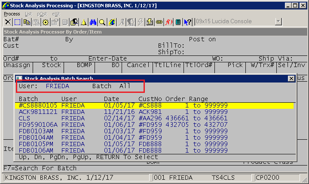
Task: Select batch FDB0105PM row
Action: click(154, 144)
